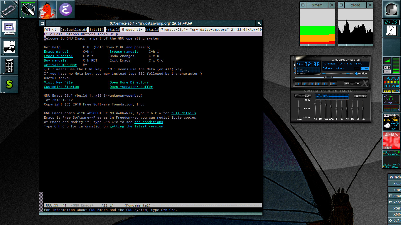Toggle REP repeat in XMMS

(x=356, y=83)
